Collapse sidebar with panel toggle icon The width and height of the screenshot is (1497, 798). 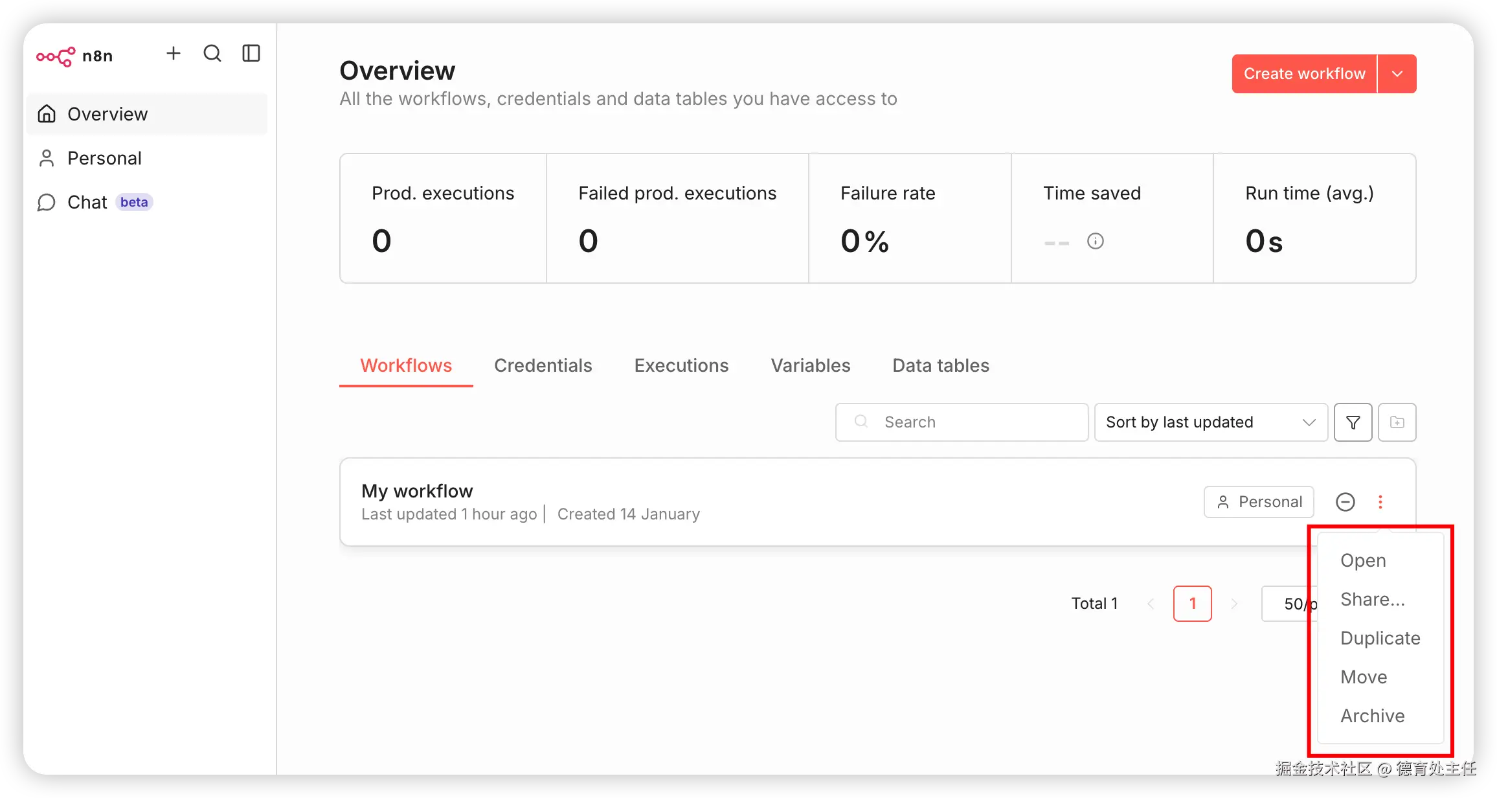click(x=251, y=54)
